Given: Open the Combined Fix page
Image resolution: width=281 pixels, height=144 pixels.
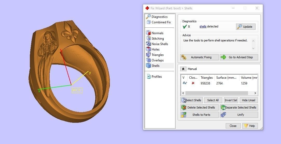Looking at the screenshot, I should [x=161, y=22].
